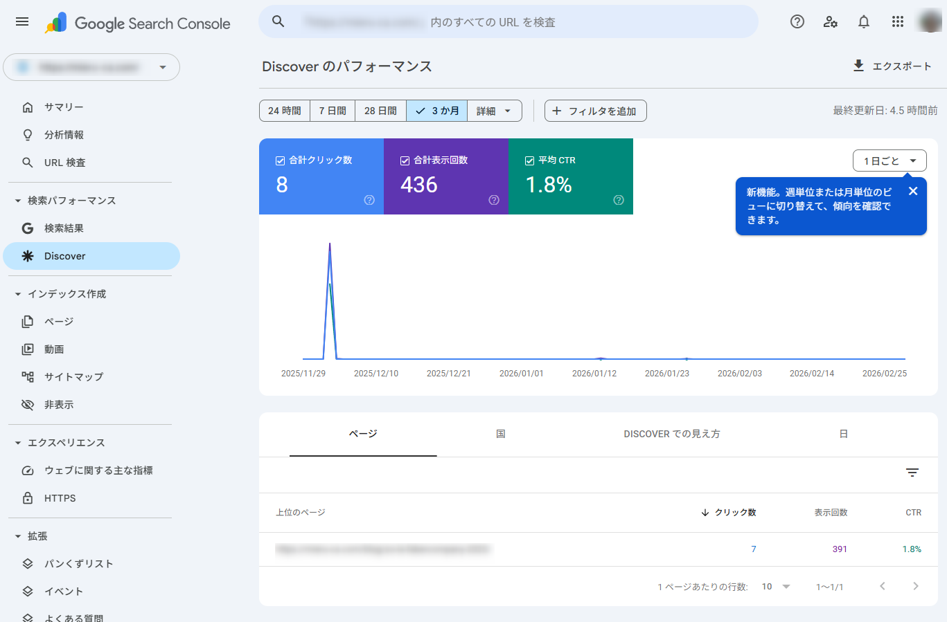Viewport: 947px width, 622px height.
Task: Toggle the 合計クリック数 checkbox
Action: (281, 161)
